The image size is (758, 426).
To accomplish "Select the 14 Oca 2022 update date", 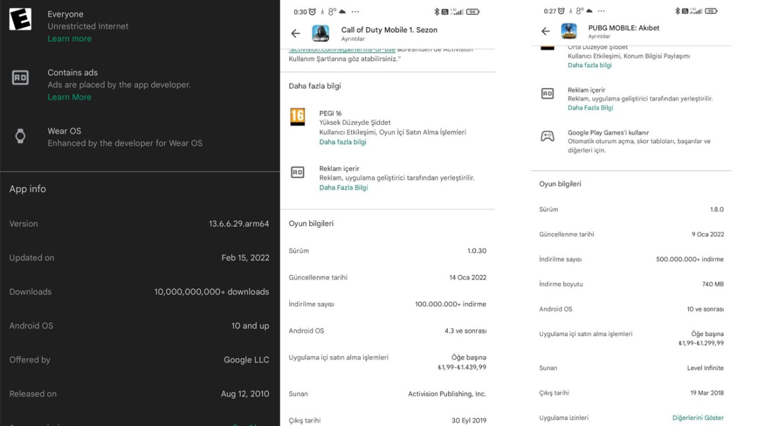I will [x=468, y=277].
